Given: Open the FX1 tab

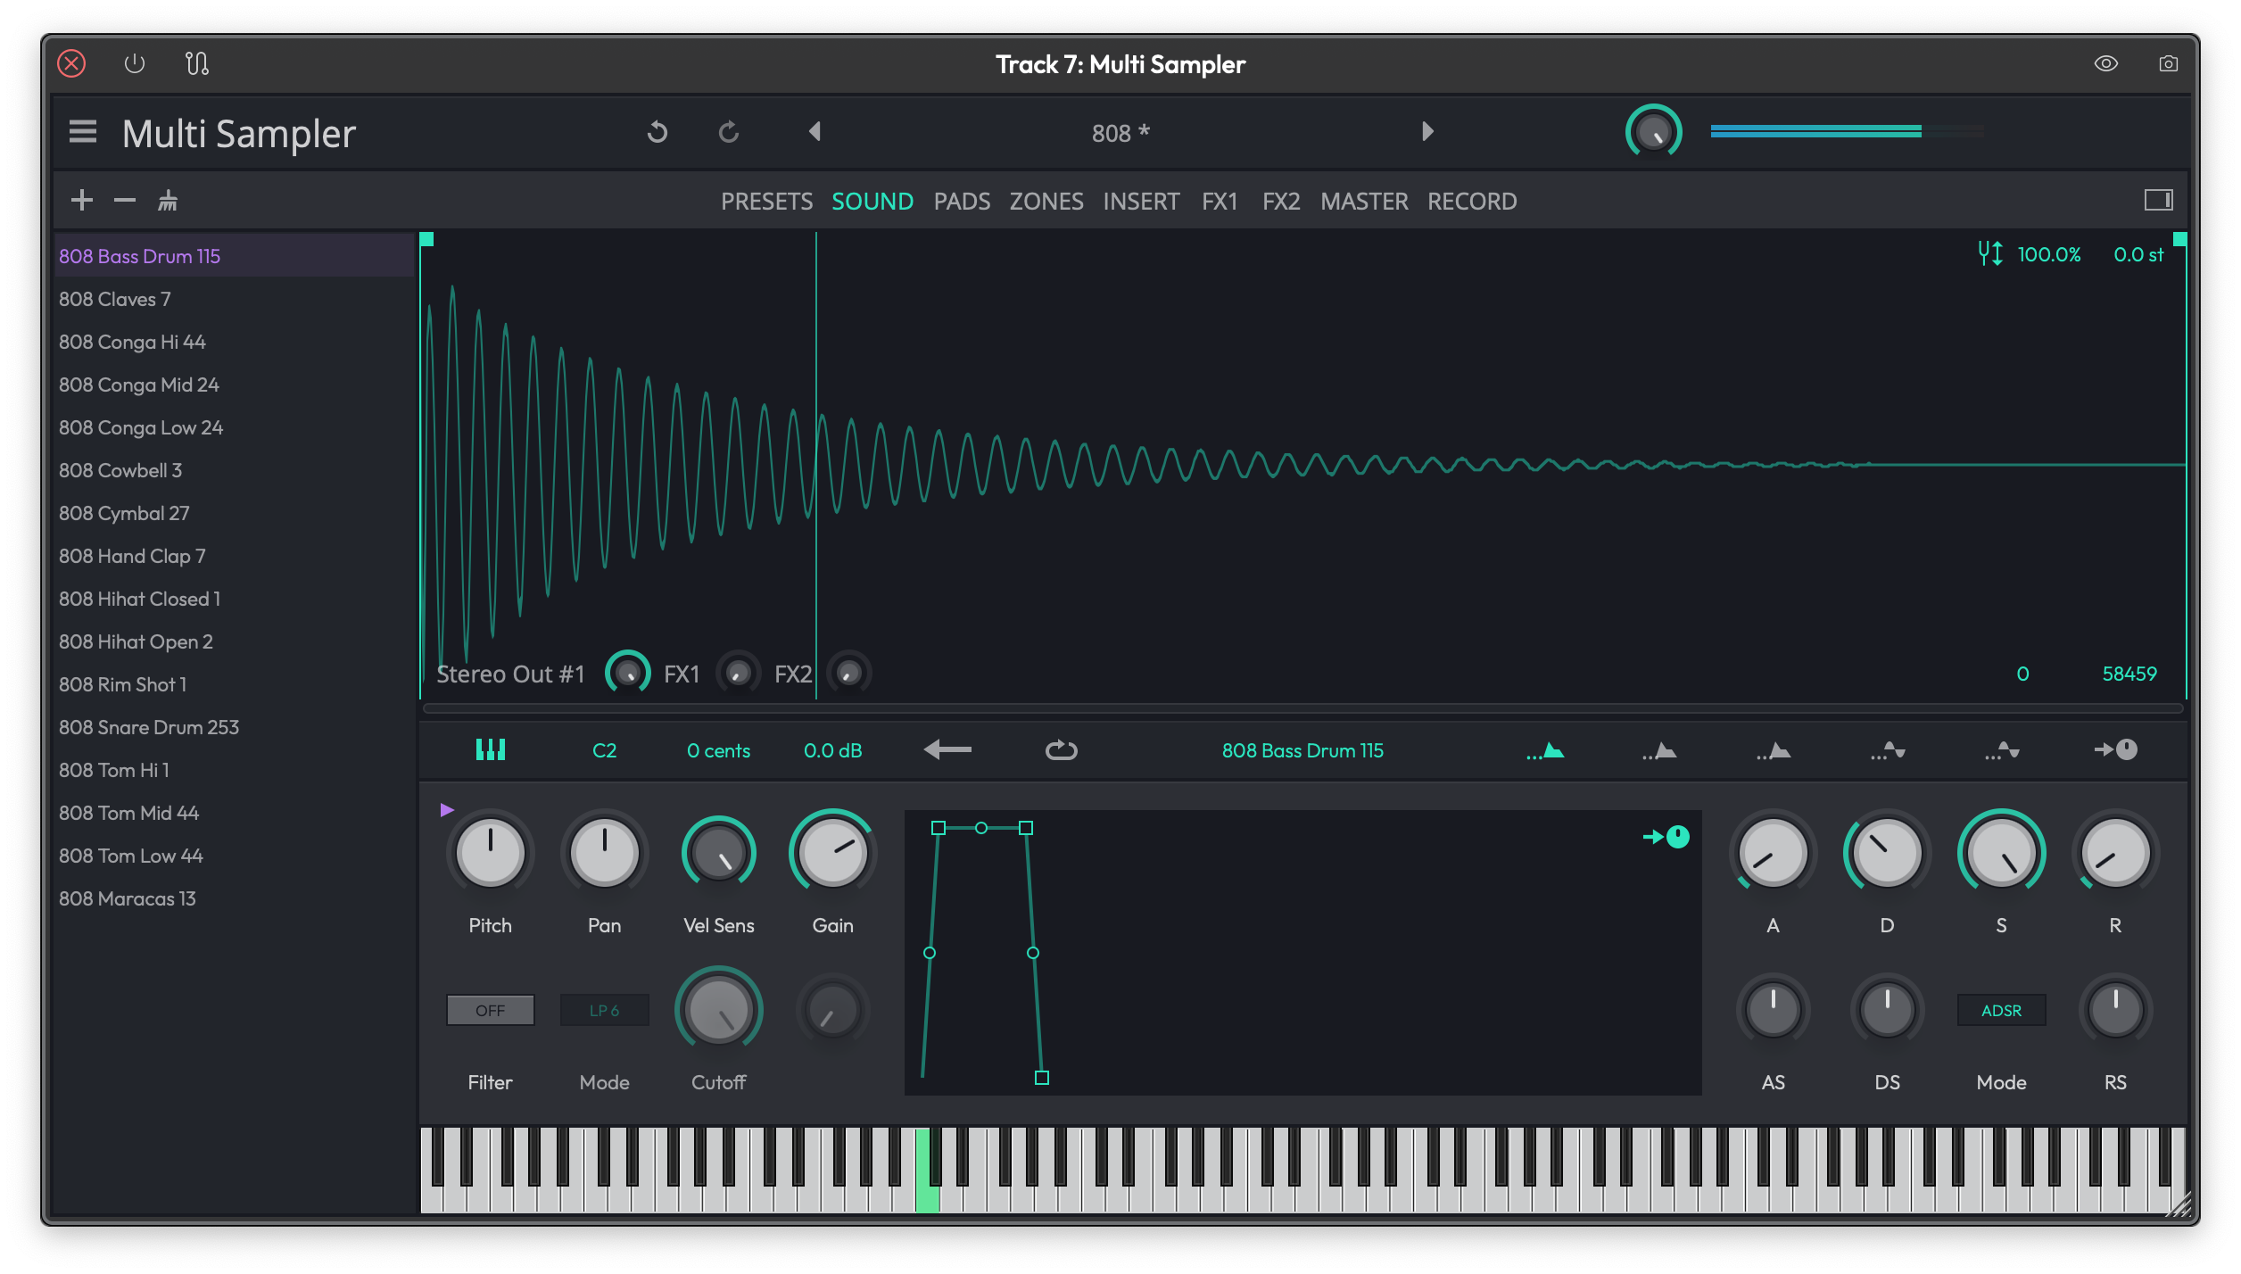Looking at the screenshot, I should [x=1220, y=202].
